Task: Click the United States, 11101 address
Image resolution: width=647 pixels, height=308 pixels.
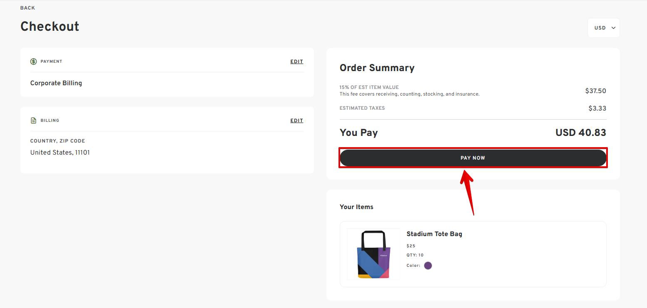Action: point(60,153)
